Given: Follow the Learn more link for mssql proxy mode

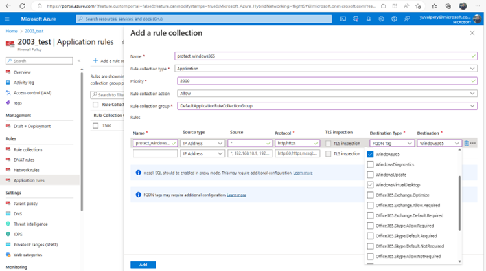Looking at the screenshot, I should coord(303,173).
